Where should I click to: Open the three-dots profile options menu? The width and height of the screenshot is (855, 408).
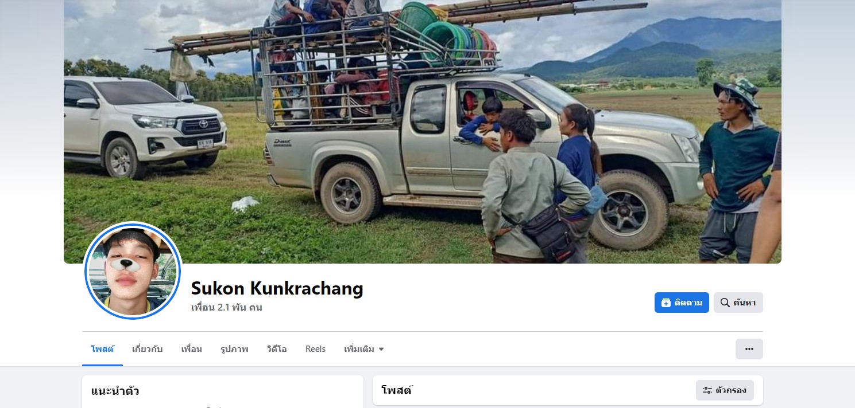point(749,349)
